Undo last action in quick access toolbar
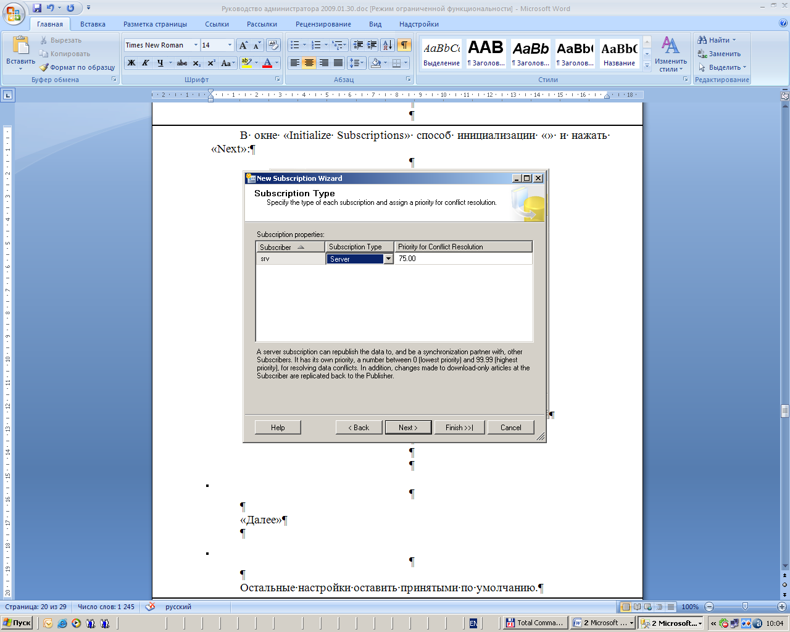Screen dimensions: 790x632 (x=51, y=8)
